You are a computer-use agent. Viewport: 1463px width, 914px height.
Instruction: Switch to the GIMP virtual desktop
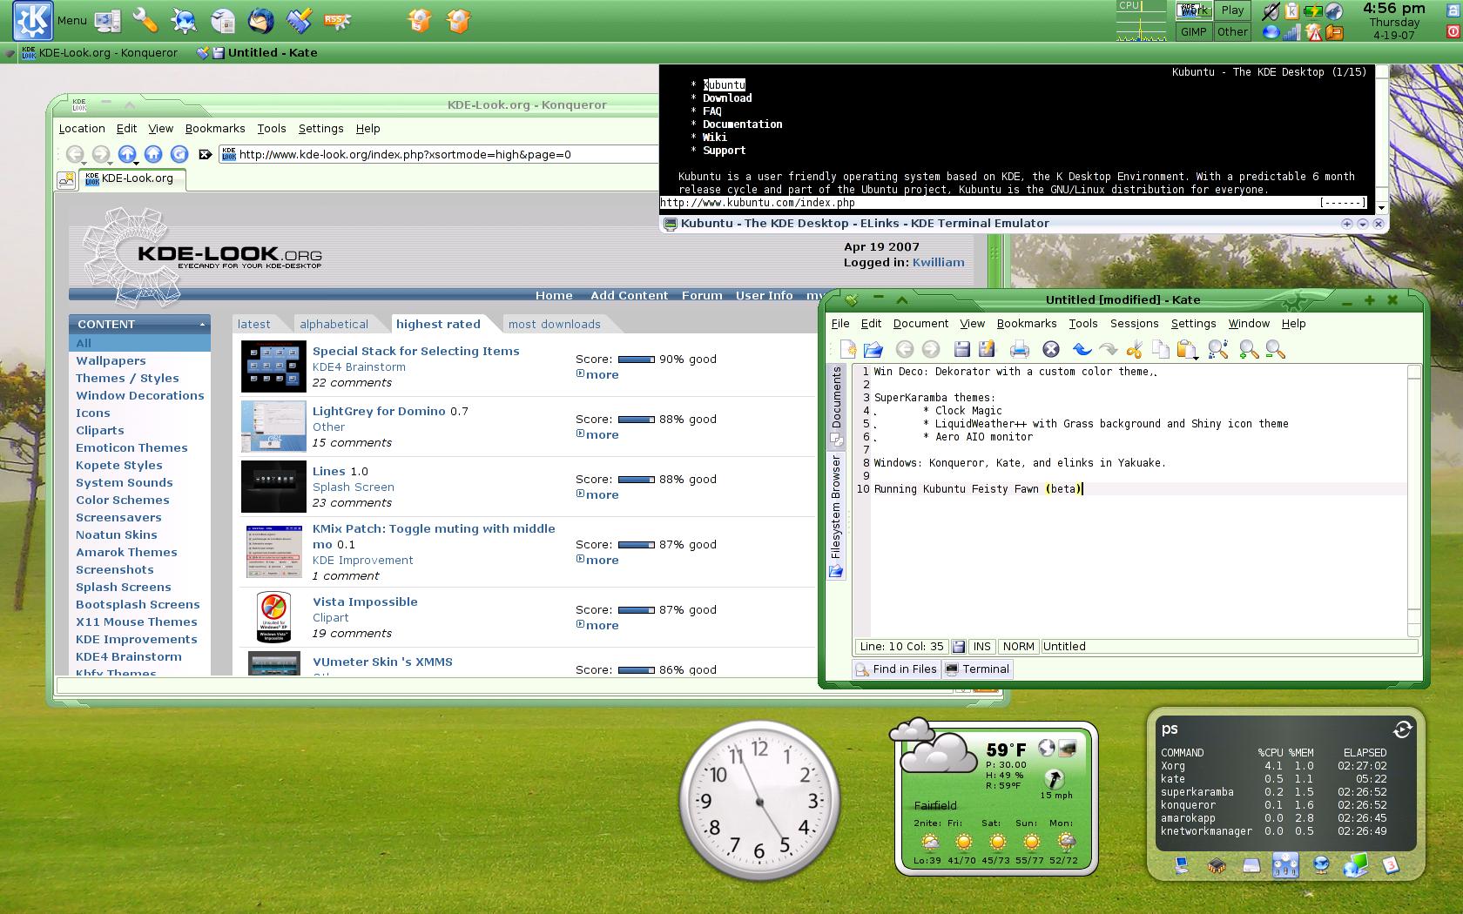click(x=1193, y=31)
